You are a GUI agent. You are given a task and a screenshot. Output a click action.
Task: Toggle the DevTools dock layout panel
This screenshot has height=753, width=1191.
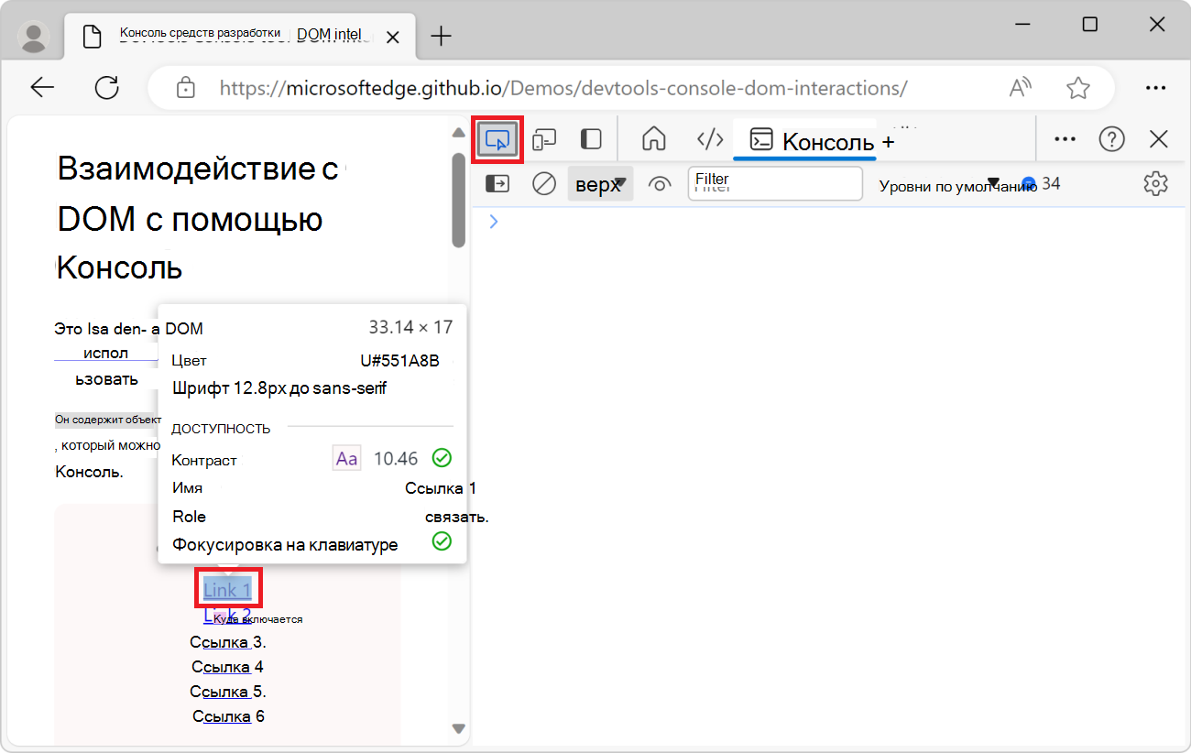(591, 138)
